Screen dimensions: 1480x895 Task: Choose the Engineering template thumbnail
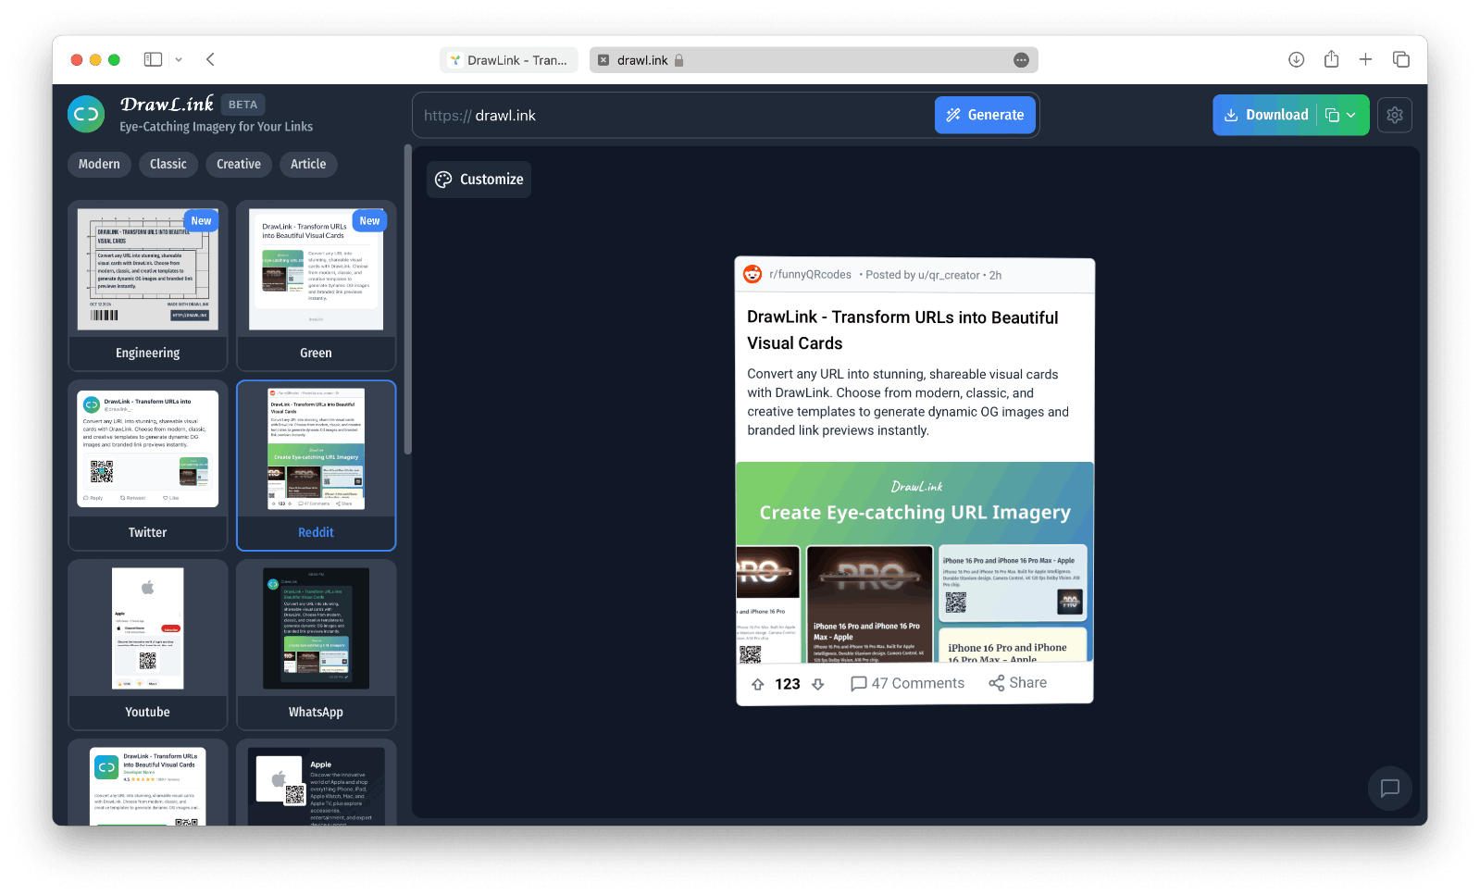tap(148, 286)
